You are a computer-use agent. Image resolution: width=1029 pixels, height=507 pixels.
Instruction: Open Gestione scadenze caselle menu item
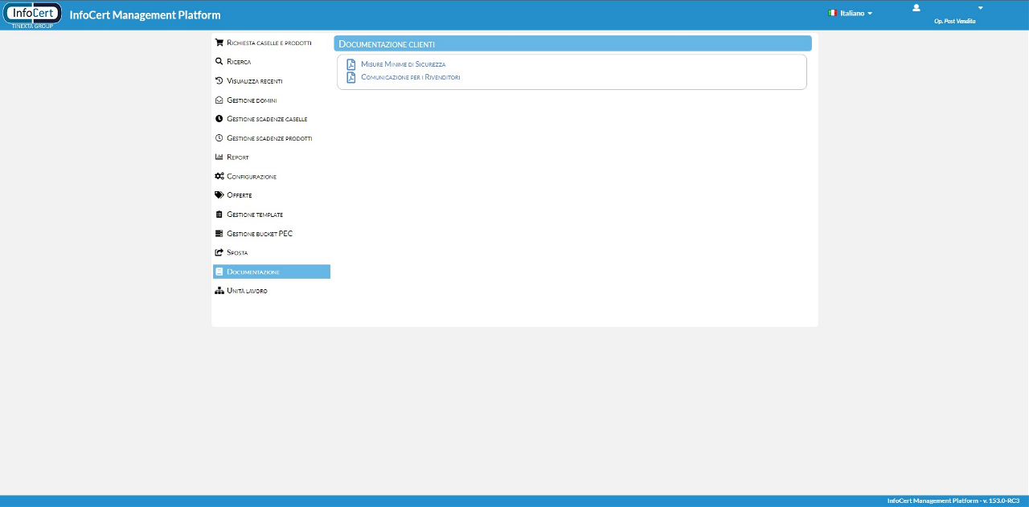[267, 119]
